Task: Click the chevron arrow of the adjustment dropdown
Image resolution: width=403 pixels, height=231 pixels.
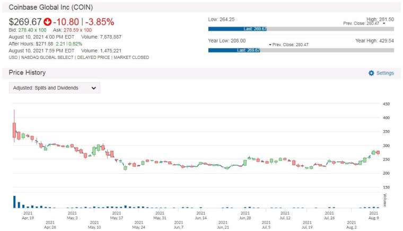Action: pyautogui.click(x=93, y=88)
